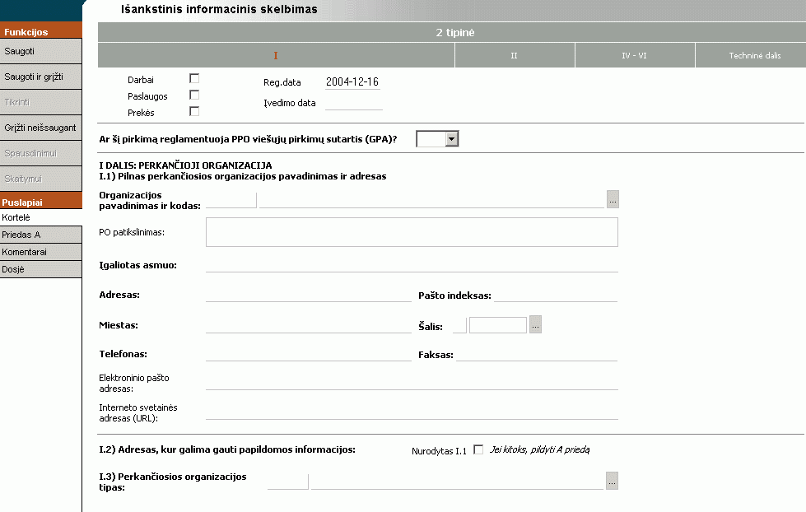Focus the Adresas field
806x512 pixels.
(x=309, y=295)
